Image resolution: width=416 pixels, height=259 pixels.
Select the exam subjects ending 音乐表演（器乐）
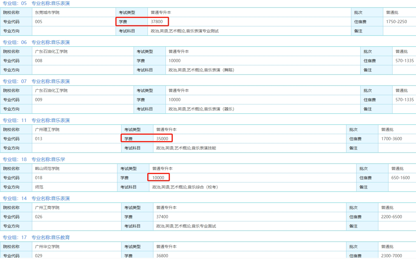[201, 109]
